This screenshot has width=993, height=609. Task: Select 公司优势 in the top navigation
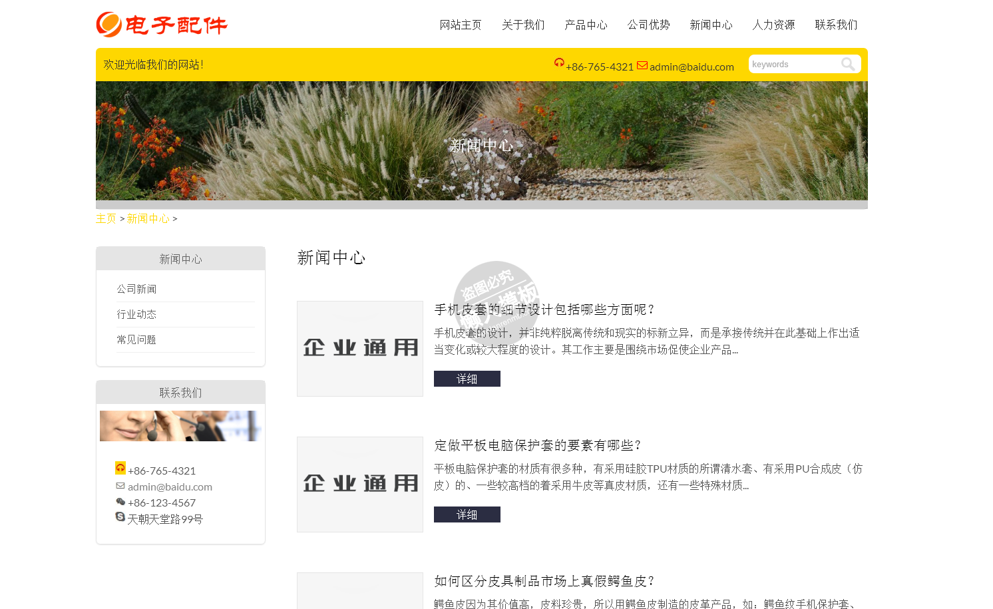[x=648, y=25]
